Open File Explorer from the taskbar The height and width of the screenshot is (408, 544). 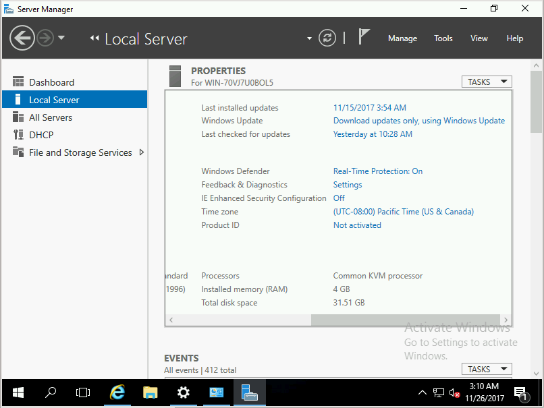[150, 392]
